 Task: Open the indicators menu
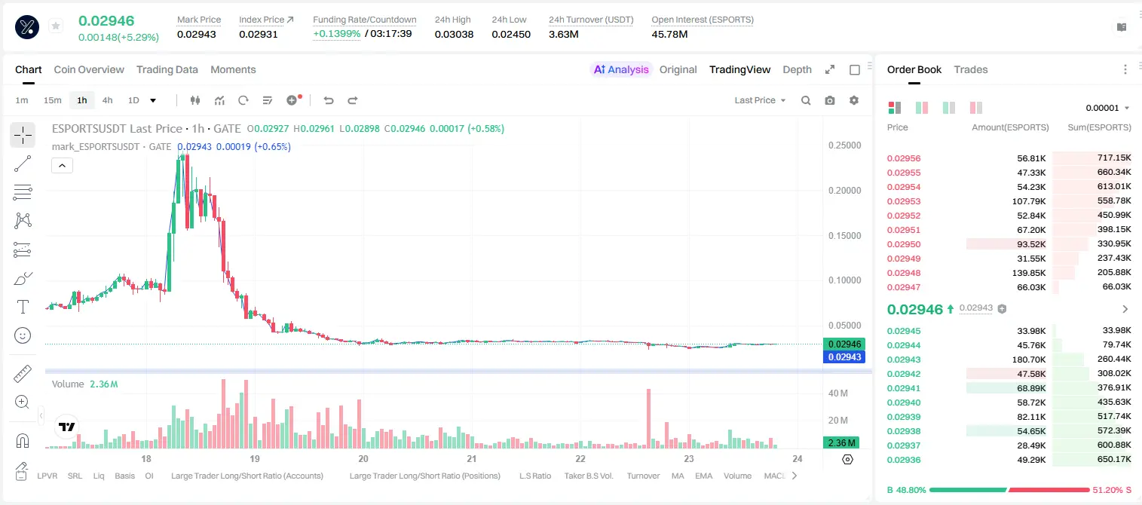coord(219,100)
